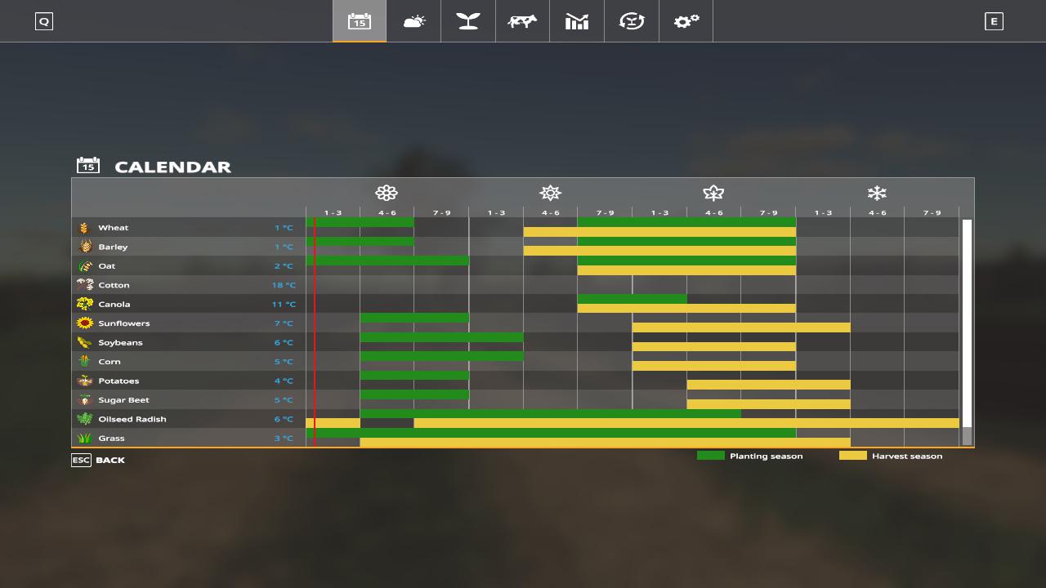This screenshot has width=1046, height=588.
Task: Click the spring flower season icon
Action: (x=387, y=193)
